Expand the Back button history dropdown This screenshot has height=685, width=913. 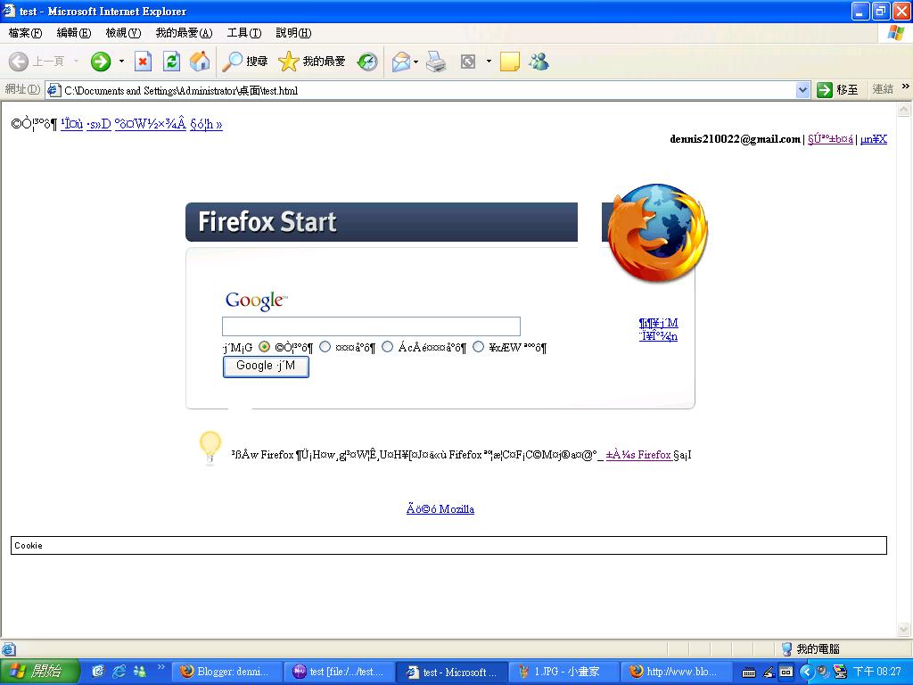76,62
